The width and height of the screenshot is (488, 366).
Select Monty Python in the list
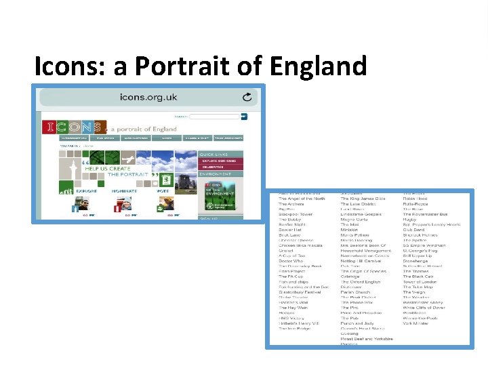tap(354, 235)
